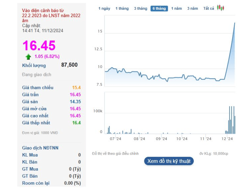Click the Giao dịch NĐTNN heading
Viewport: 252px width, 189px height.
point(40,148)
